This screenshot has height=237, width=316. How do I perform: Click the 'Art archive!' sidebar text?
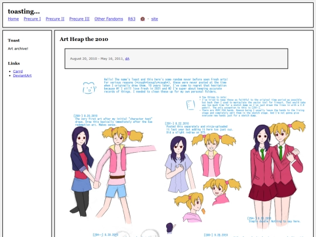(x=18, y=49)
